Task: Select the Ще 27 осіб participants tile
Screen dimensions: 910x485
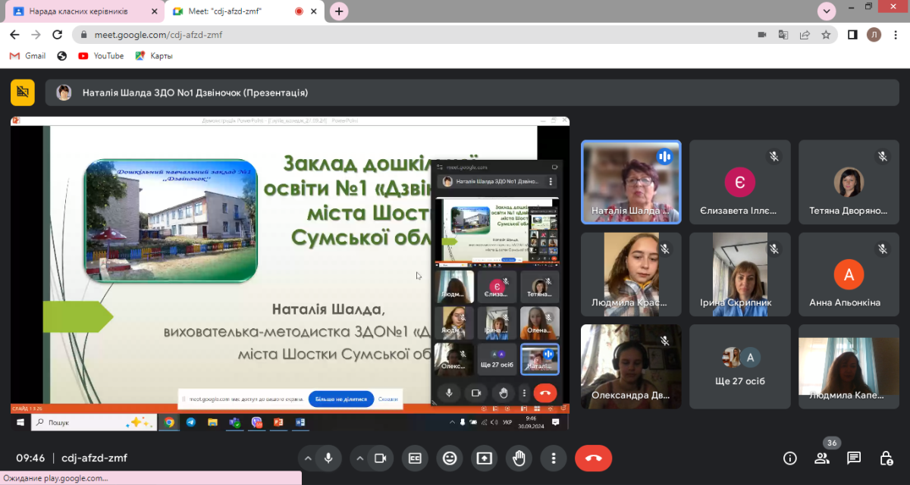Action: [x=740, y=367]
